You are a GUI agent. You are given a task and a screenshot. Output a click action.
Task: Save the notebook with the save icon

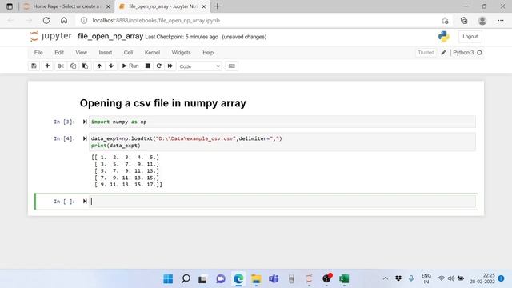coord(34,66)
